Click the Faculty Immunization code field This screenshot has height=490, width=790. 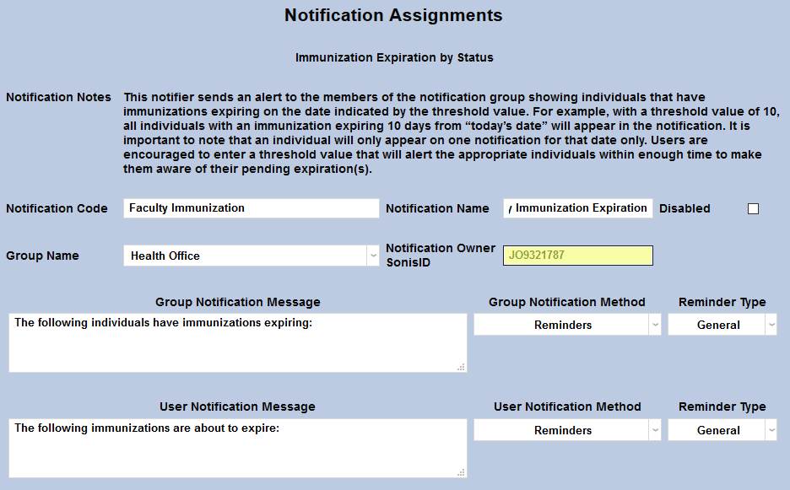click(251, 208)
